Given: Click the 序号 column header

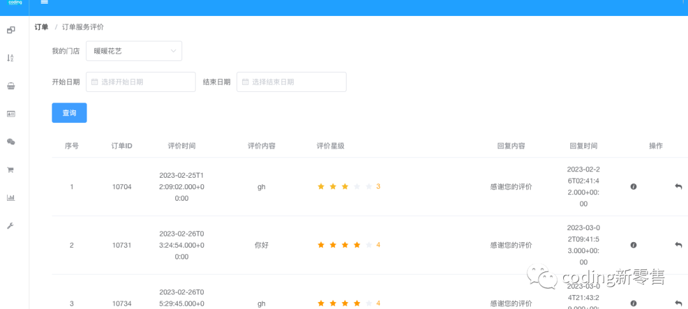Looking at the screenshot, I should [72, 146].
